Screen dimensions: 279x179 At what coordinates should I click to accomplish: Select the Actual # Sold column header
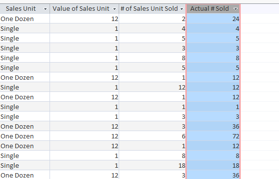click(x=213, y=9)
